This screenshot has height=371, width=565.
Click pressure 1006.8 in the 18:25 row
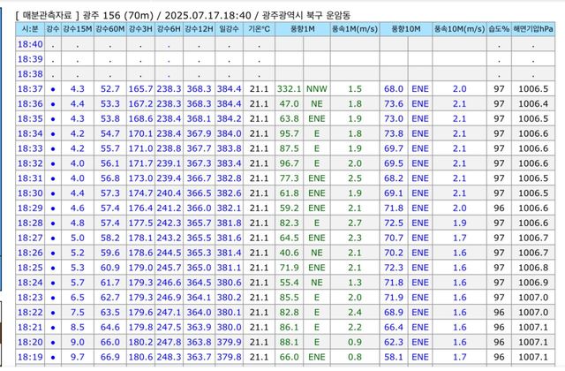(533, 268)
